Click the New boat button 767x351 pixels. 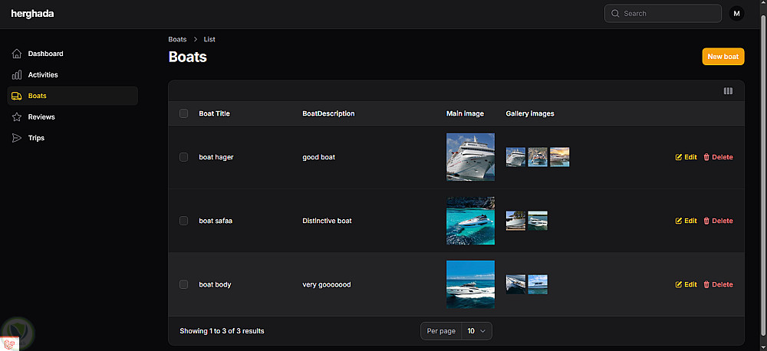pos(723,57)
